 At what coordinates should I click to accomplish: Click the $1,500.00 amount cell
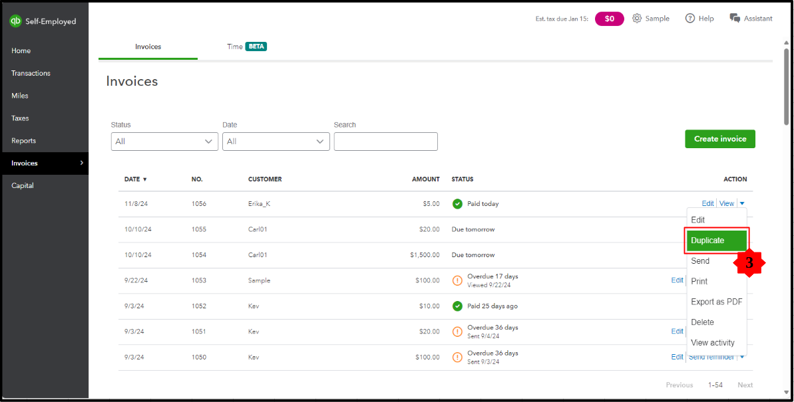coord(425,255)
